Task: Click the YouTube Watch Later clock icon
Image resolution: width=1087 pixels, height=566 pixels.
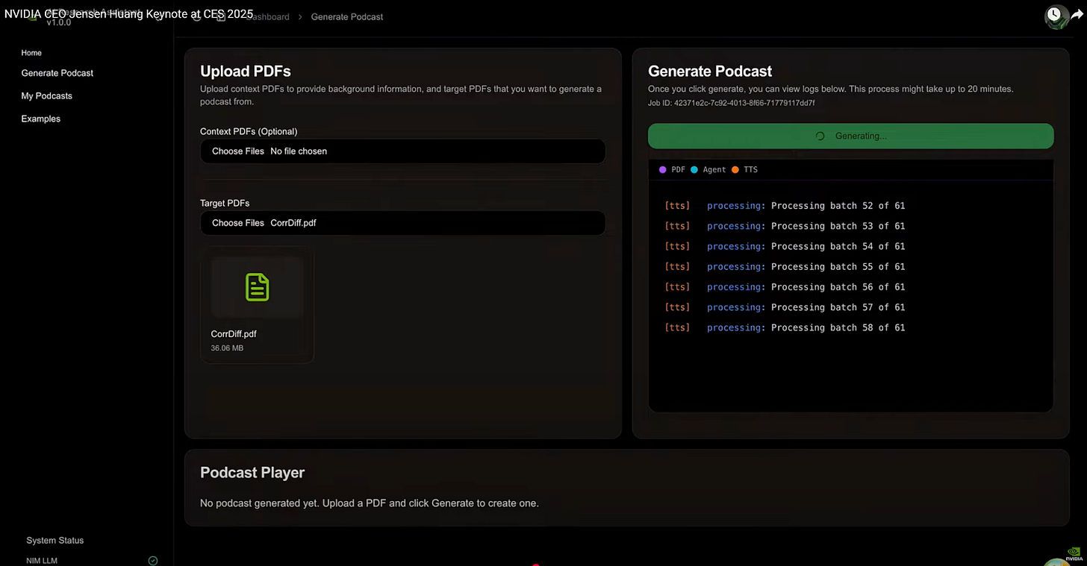Action: pyautogui.click(x=1053, y=14)
